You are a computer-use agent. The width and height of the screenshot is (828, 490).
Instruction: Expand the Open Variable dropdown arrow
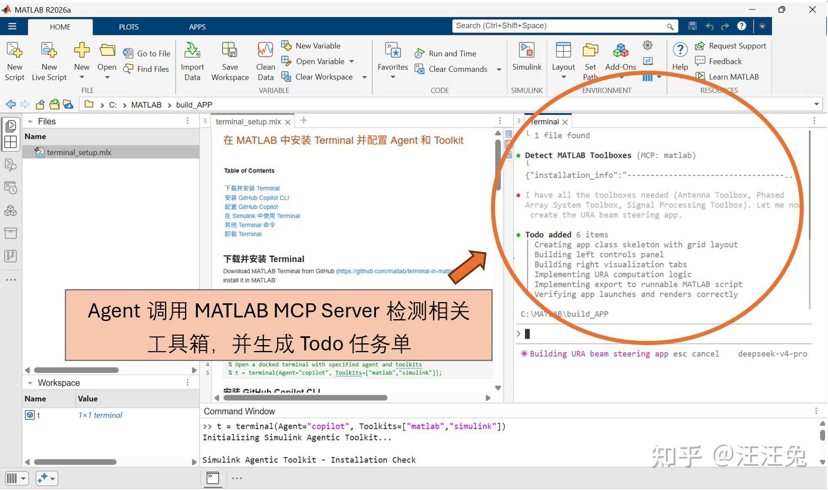pyautogui.click(x=352, y=61)
